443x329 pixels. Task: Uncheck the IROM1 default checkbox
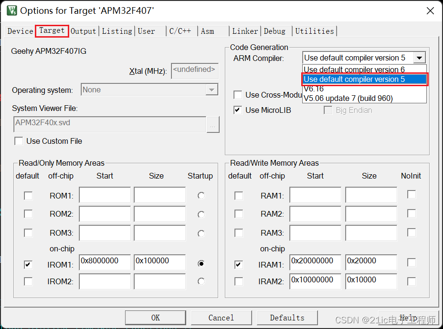(x=28, y=263)
